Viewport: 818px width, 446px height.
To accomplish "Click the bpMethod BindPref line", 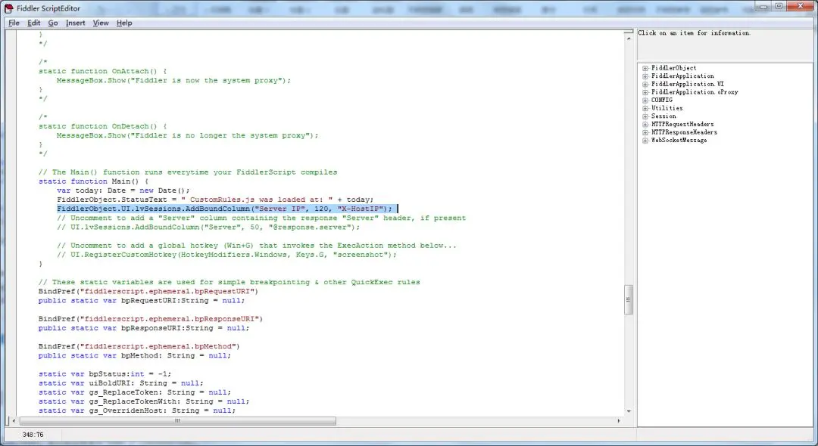I will pos(139,347).
